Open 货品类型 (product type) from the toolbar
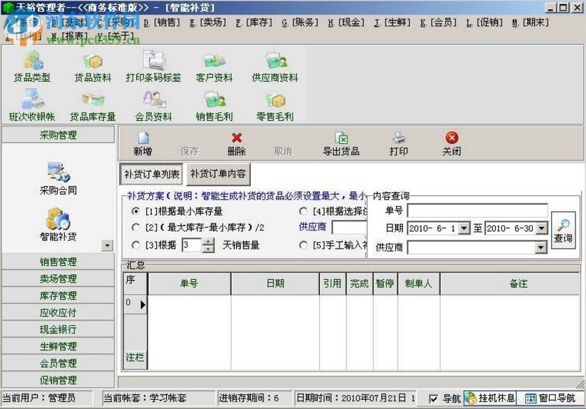The width and height of the screenshot is (586, 409). [32, 66]
